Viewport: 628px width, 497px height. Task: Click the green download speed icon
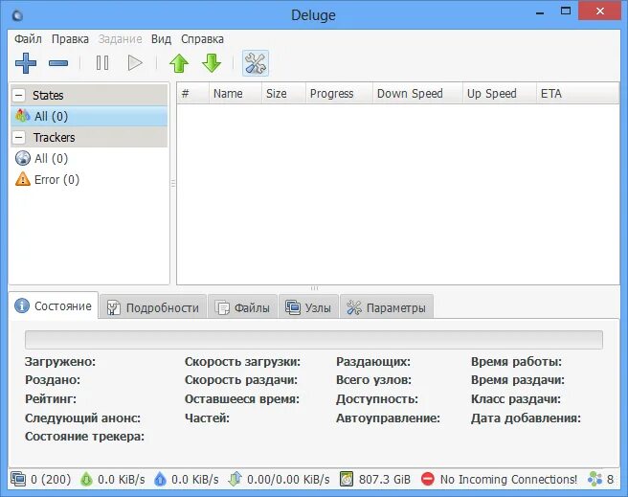tap(86, 479)
